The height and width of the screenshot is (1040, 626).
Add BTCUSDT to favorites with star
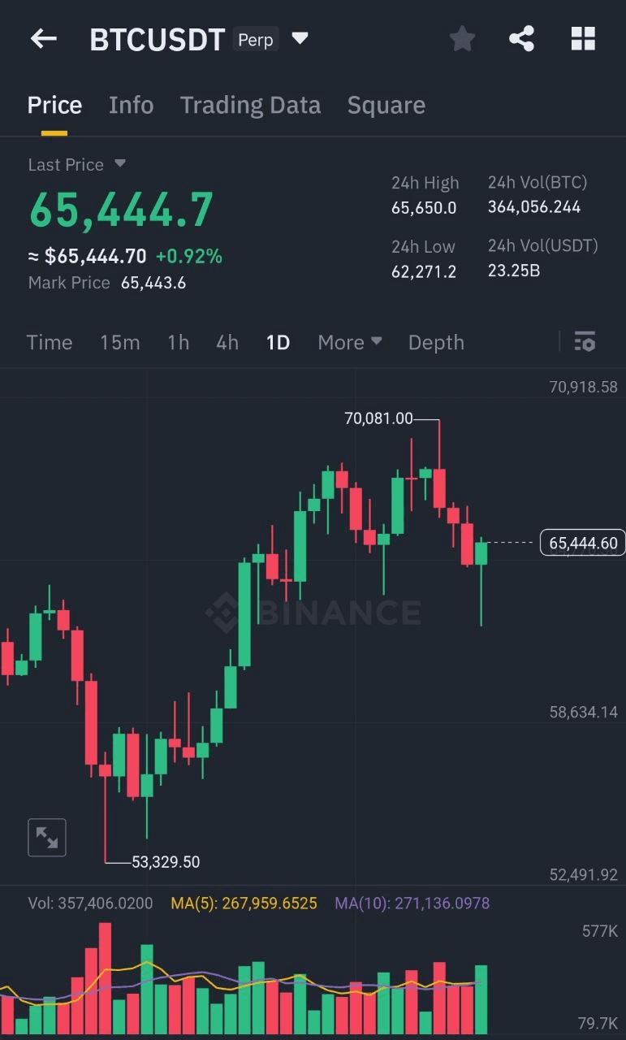click(x=462, y=38)
